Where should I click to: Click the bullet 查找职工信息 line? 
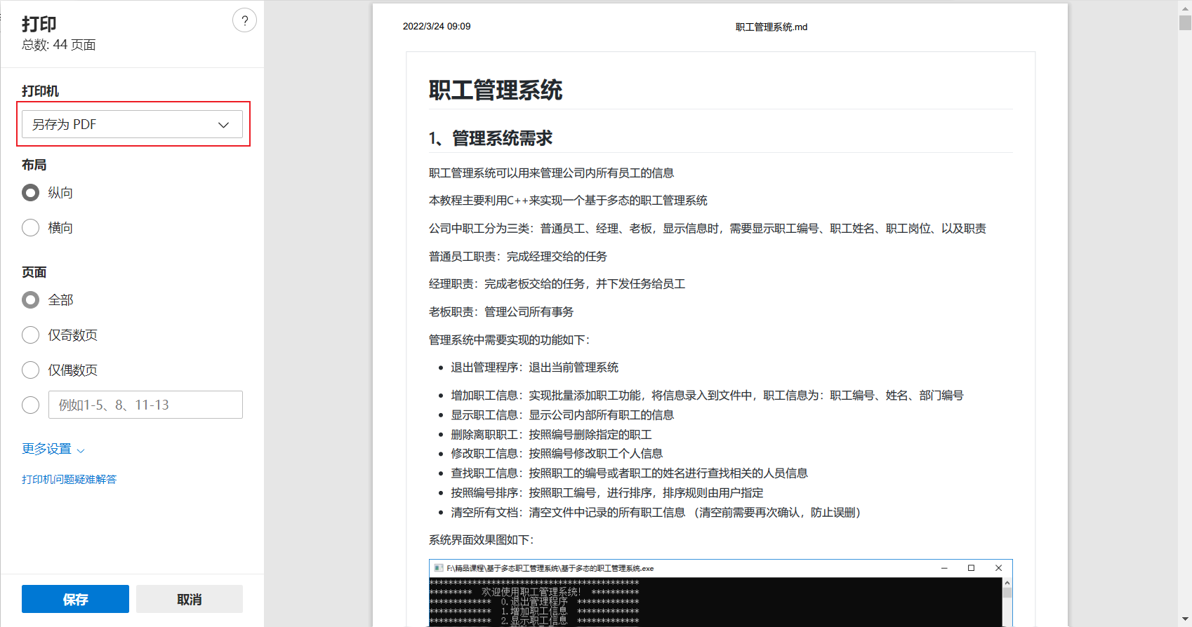point(629,473)
